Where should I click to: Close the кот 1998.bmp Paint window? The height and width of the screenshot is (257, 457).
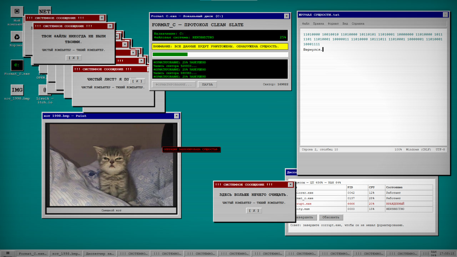[x=177, y=116]
